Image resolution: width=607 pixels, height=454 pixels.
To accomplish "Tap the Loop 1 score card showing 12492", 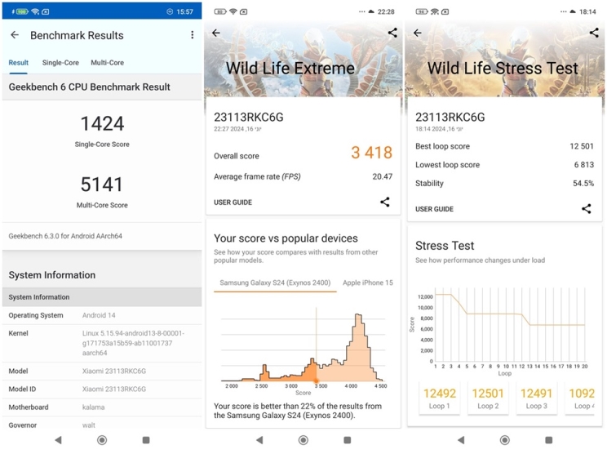I will click(x=438, y=398).
